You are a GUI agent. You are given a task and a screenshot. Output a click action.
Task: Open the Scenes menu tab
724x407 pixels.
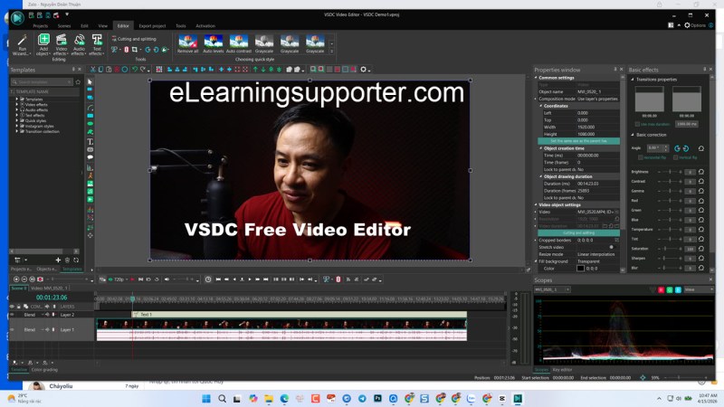[x=64, y=26]
